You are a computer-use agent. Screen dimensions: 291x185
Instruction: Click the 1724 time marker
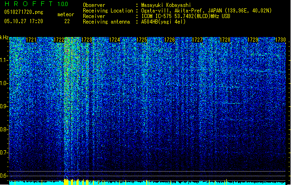[x=115, y=40]
